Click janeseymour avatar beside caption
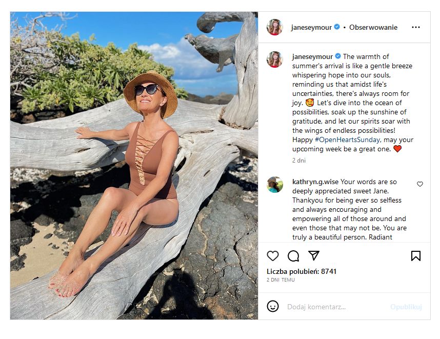The height and width of the screenshot is (339, 440). (275, 59)
